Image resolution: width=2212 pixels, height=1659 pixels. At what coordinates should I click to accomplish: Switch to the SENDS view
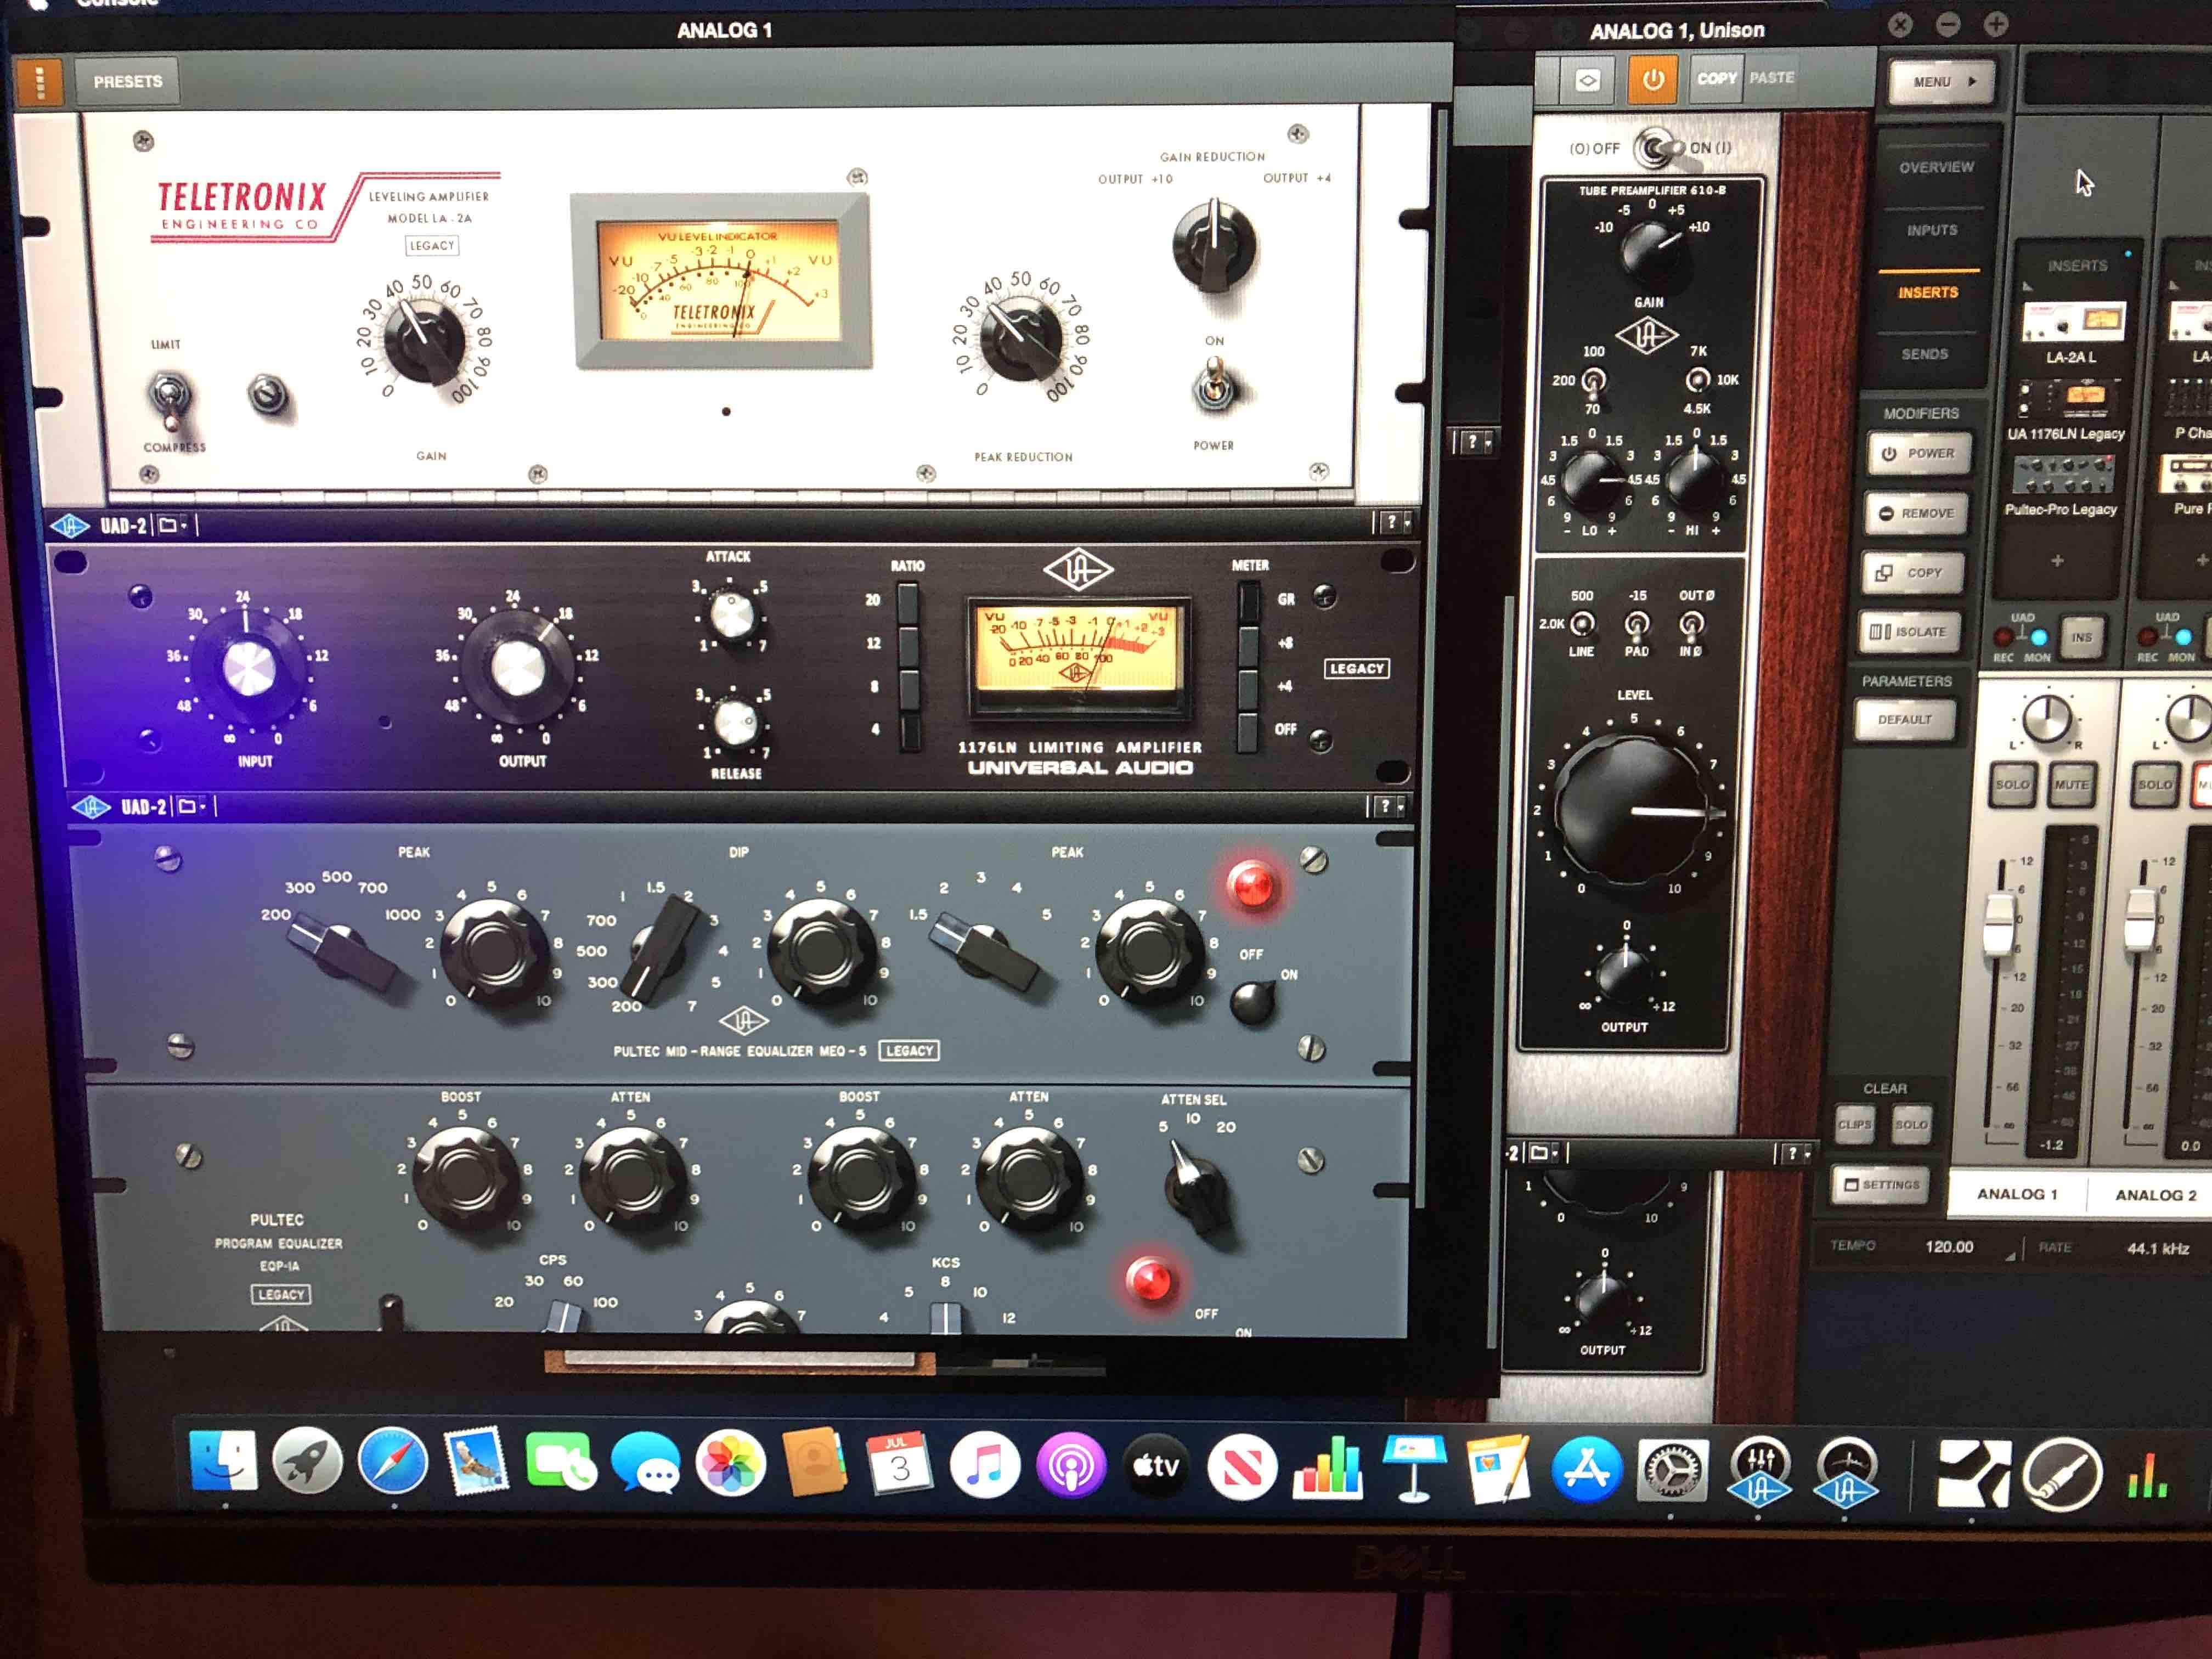click(x=1925, y=354)
